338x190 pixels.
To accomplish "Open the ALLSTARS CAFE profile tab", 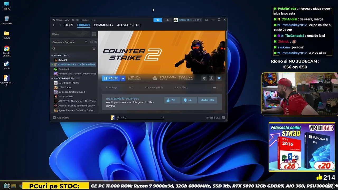I will (x=129, y=25).
